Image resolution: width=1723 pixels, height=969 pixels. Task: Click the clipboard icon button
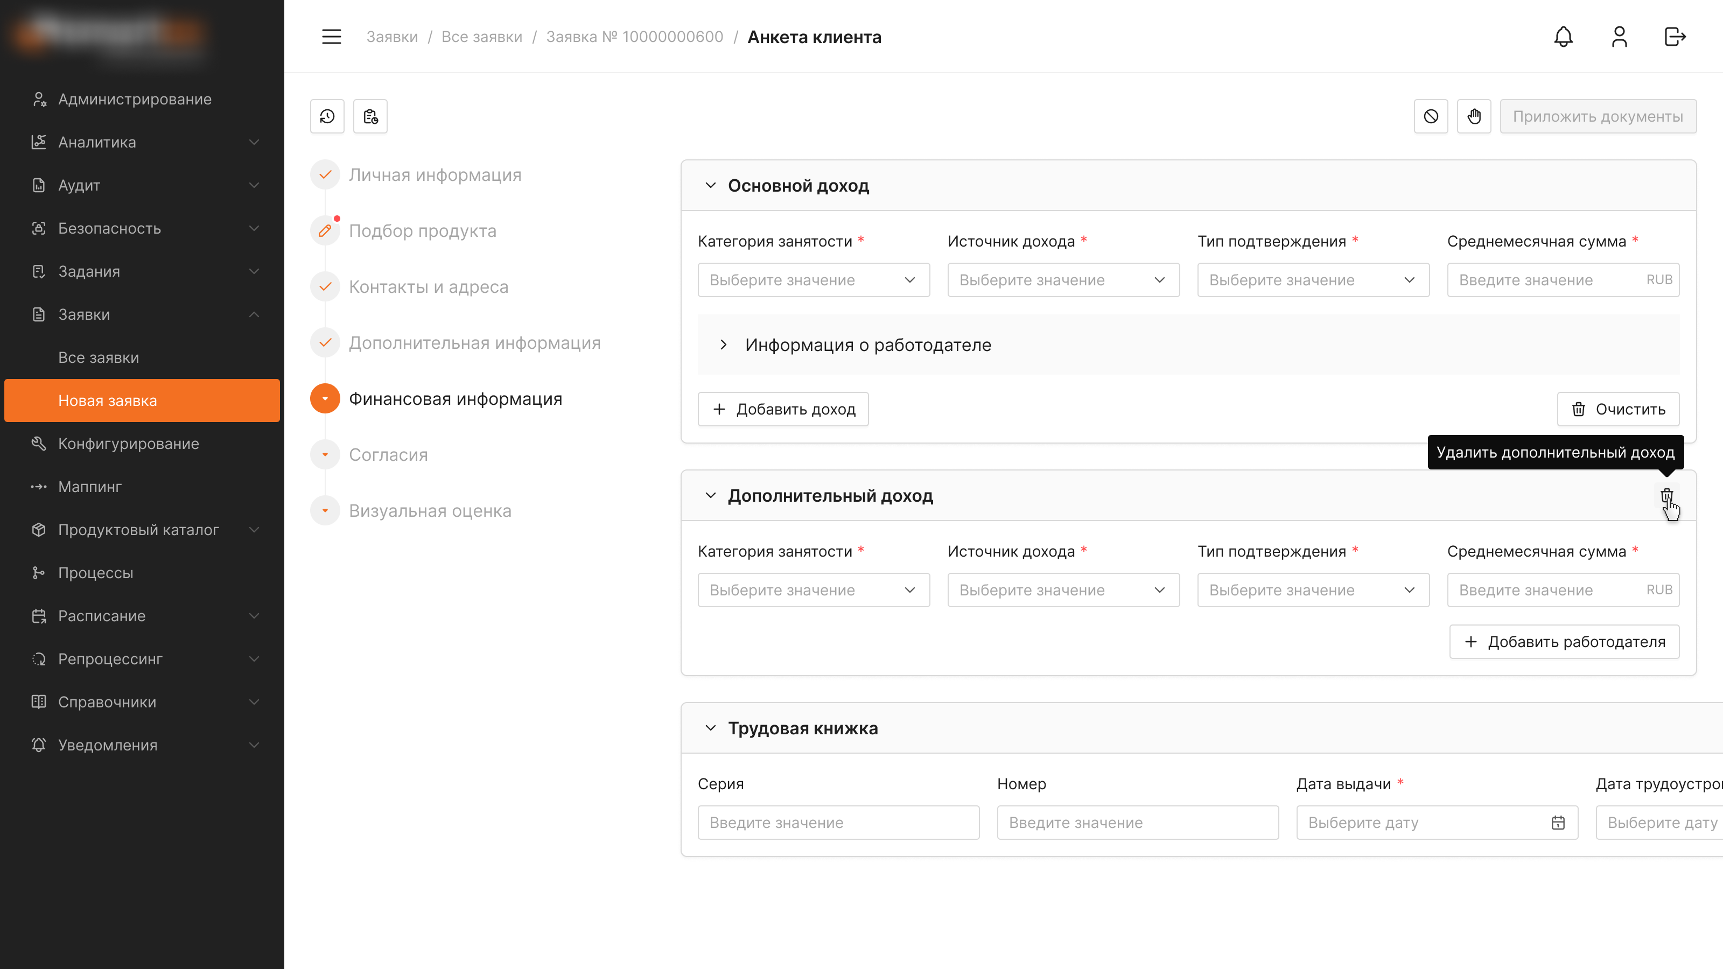pos(370,116)
